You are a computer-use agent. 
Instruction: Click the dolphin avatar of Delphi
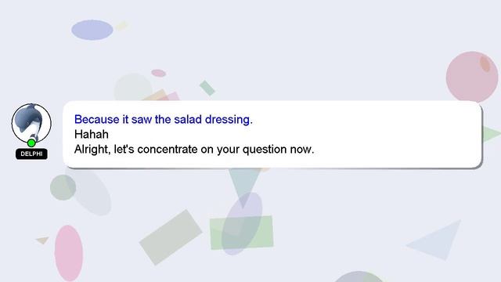31,123
